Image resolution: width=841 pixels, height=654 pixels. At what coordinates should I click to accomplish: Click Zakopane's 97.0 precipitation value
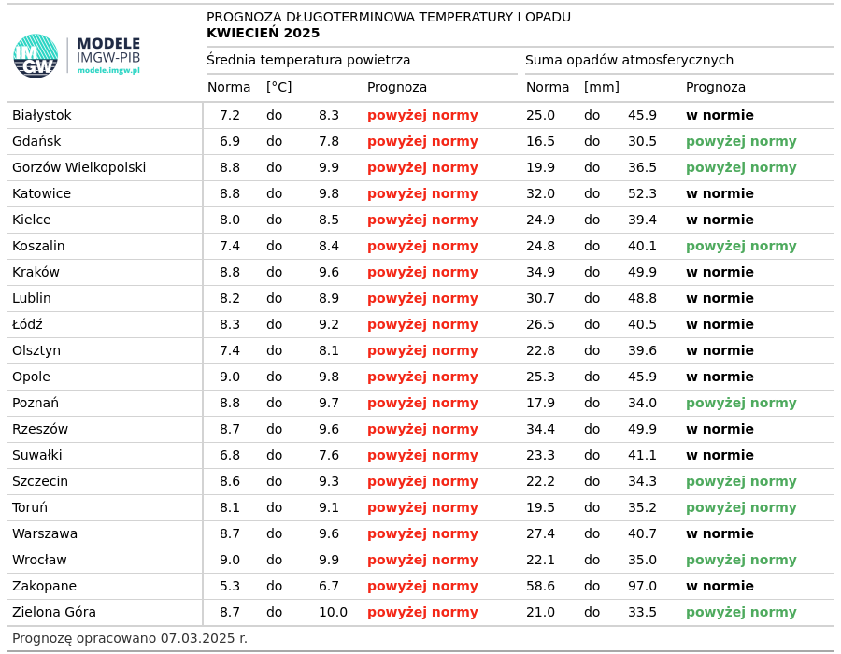(643, 586)
